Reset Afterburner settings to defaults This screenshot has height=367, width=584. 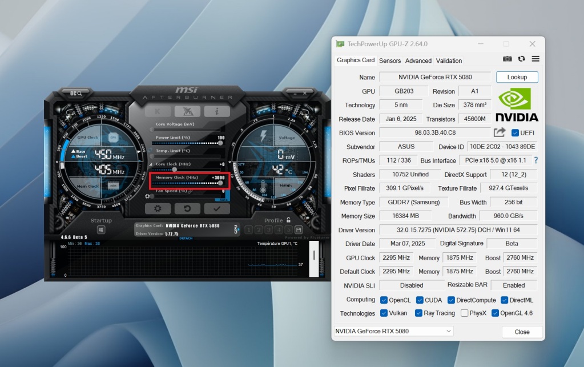pyautogui.click(x=187, y=208)
